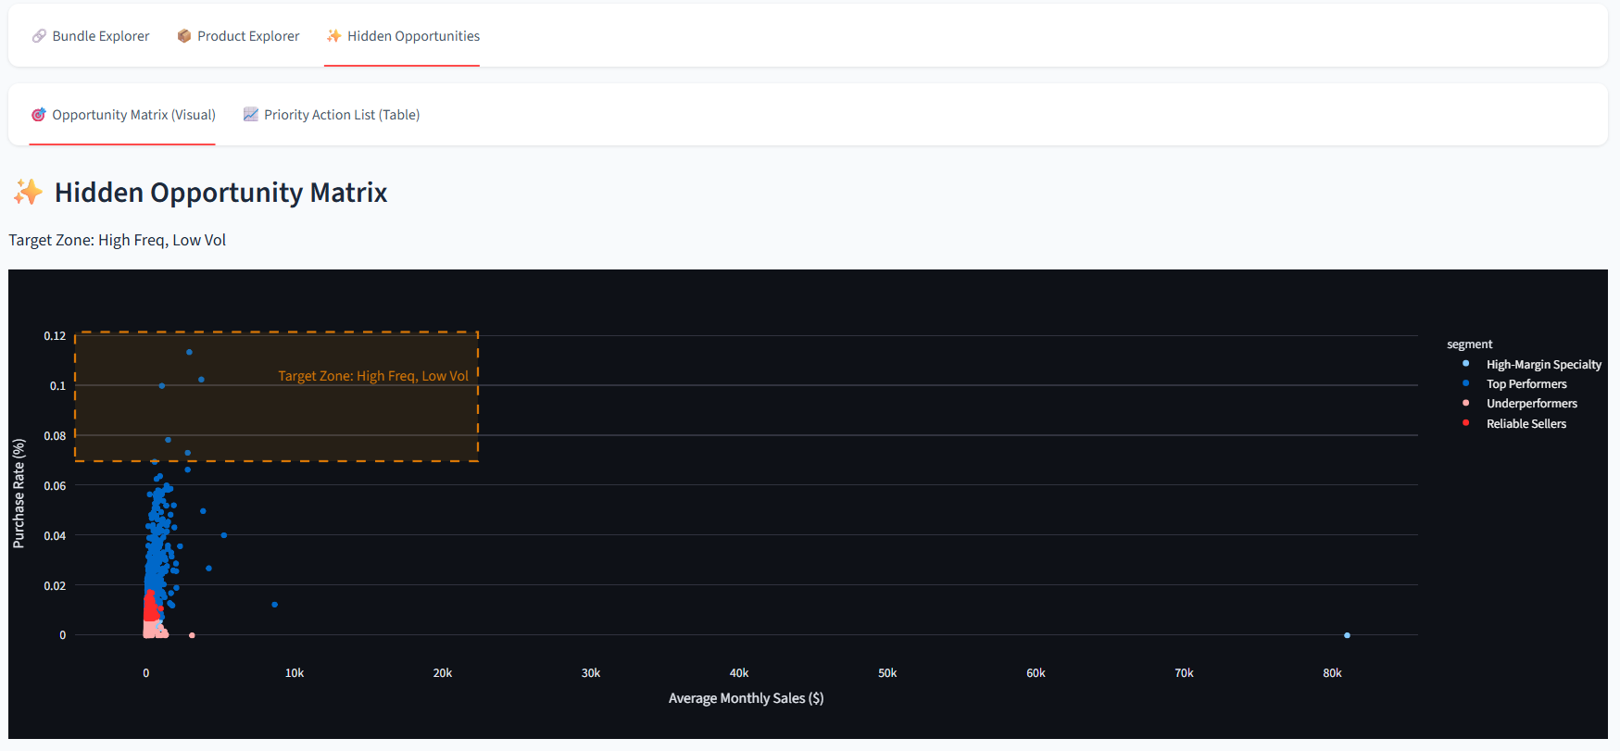
Task: Toggle the Underperformers legend label
Action: point(1531,403)
